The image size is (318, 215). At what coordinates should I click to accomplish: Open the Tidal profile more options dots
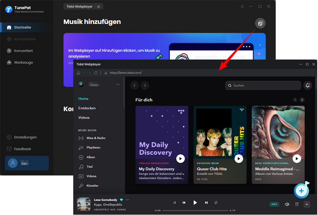pyautogui.click(x=118, y=84)
